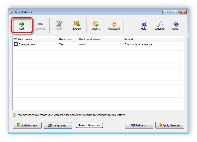Click the Remove toolbar button
Image resolution: width=197 pixels, height=142 pixels.
[40, 26]
